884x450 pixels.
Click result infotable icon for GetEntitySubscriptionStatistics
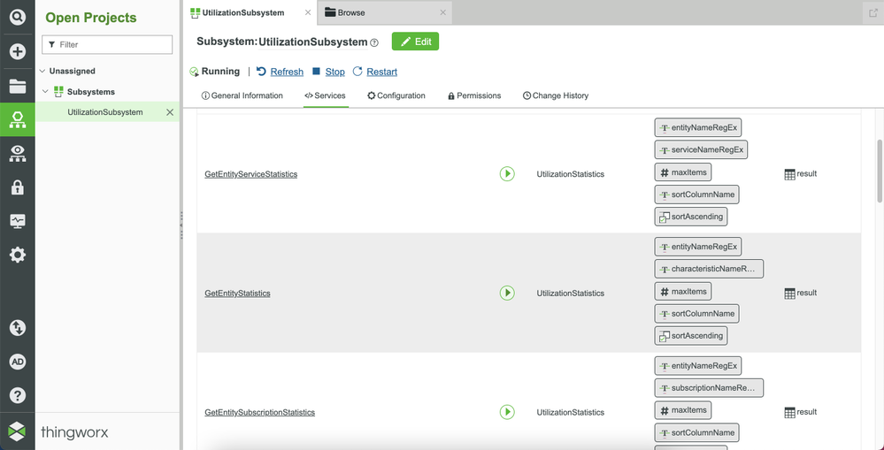(x=790, y=412)
